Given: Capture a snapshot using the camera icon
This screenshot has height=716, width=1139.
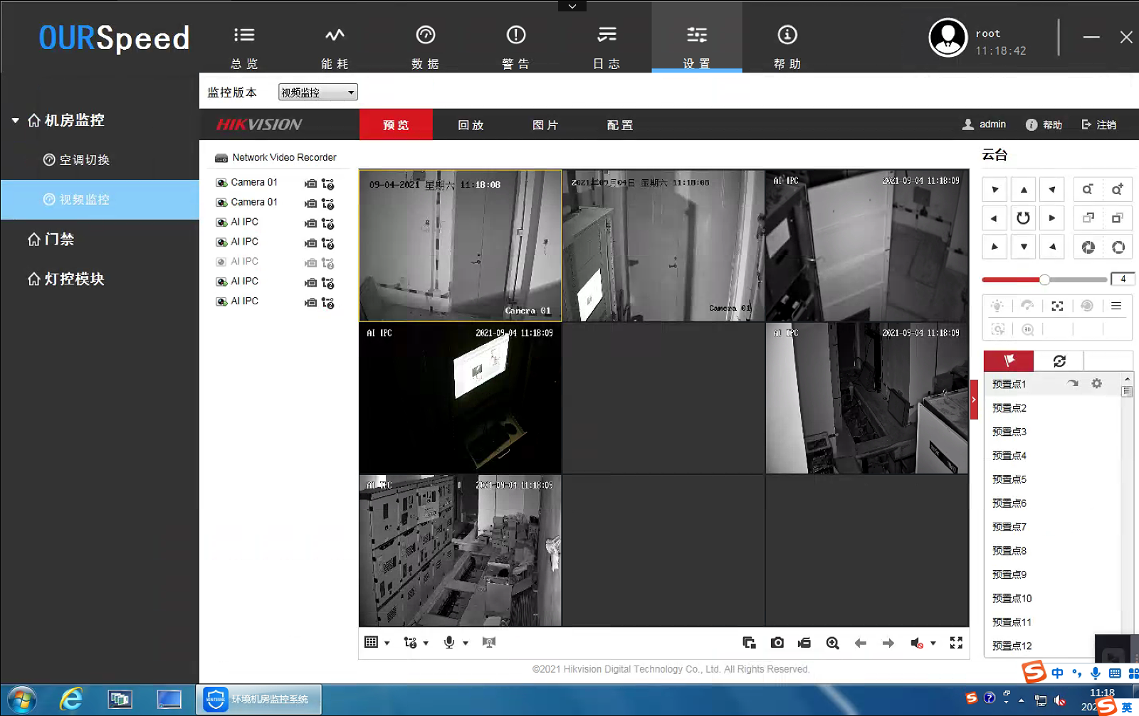Looking at the screenshot, I should click(x=777, y=643).
